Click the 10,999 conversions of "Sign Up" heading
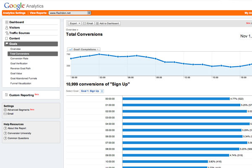This screenshot has height=168, width=252. [x=98, y=84]
